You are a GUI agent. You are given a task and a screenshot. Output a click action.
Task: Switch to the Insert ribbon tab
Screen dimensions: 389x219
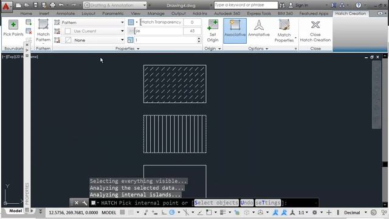click(44, 13)
